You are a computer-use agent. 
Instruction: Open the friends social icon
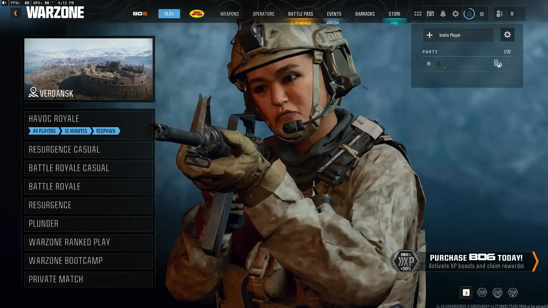pos(499,14)
